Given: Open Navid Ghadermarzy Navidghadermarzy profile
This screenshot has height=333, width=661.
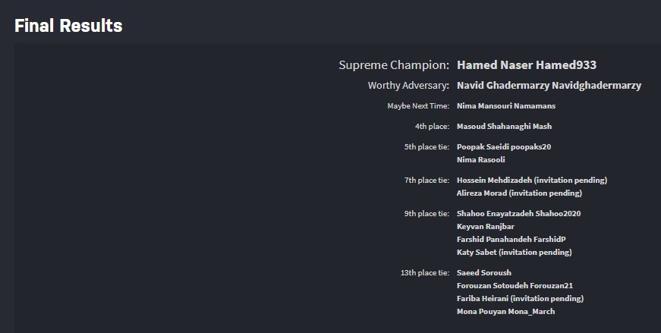Looking at the screenshot, I should tap(549, 86).
